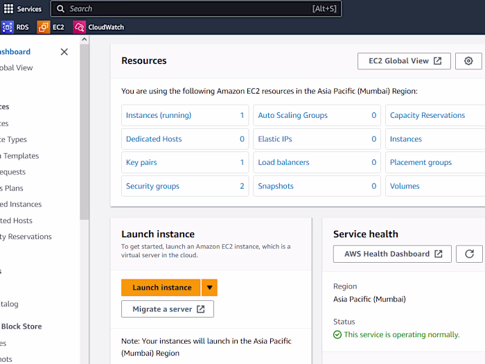
Task: Select Global View in the sidebar
Action: click(x=16, y=68)
